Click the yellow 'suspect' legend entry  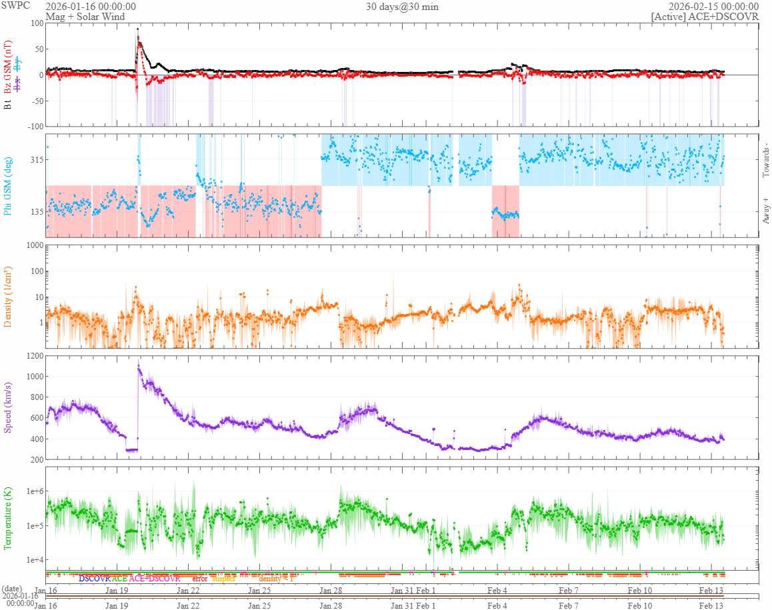[224, 579]
